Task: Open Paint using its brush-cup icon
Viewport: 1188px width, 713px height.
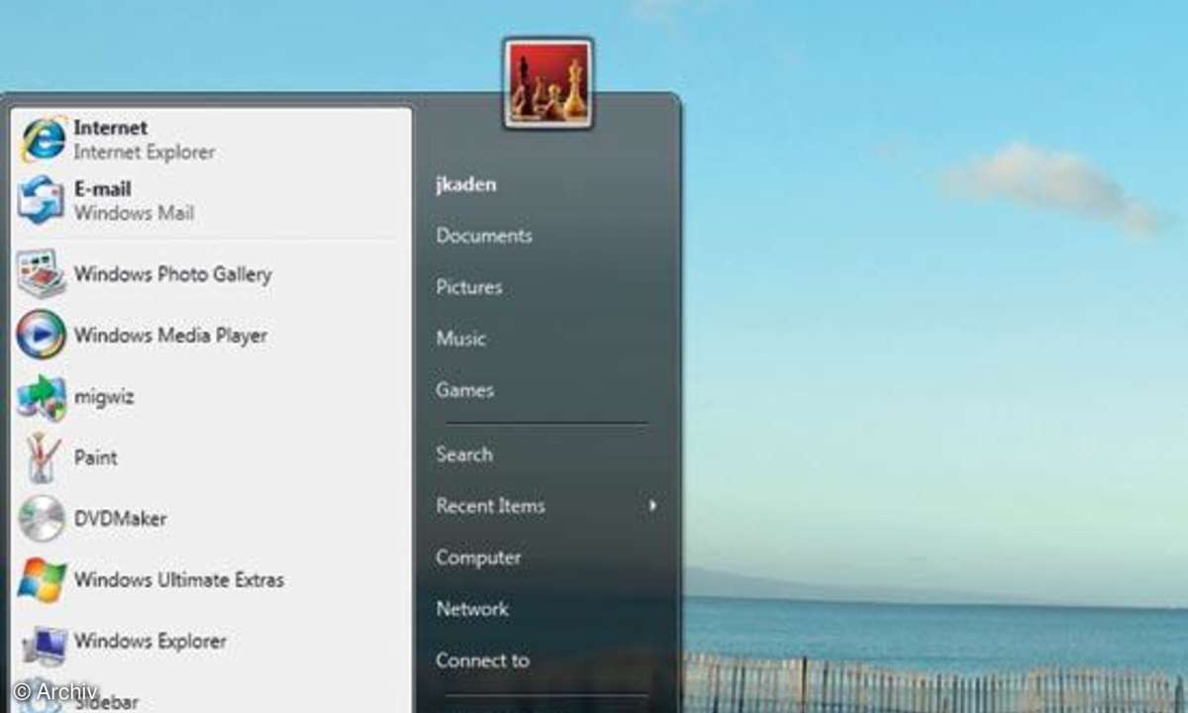Action: click(x=42, y=458)
